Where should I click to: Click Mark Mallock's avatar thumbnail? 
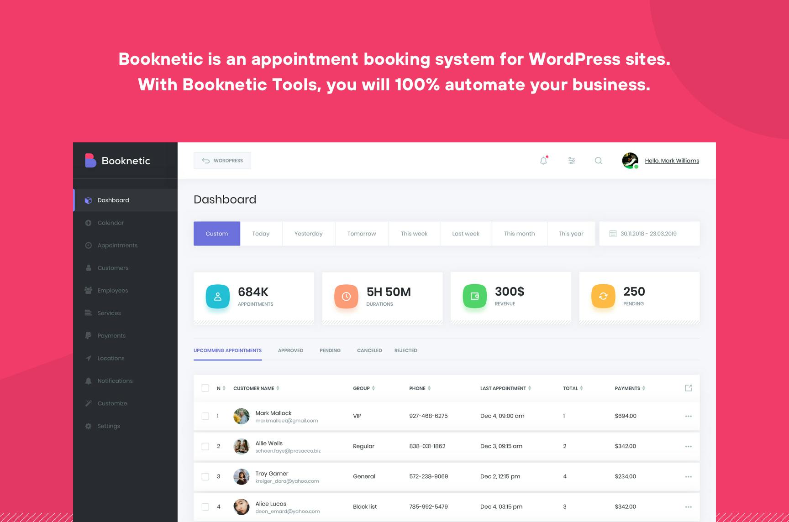coord(242,416)
